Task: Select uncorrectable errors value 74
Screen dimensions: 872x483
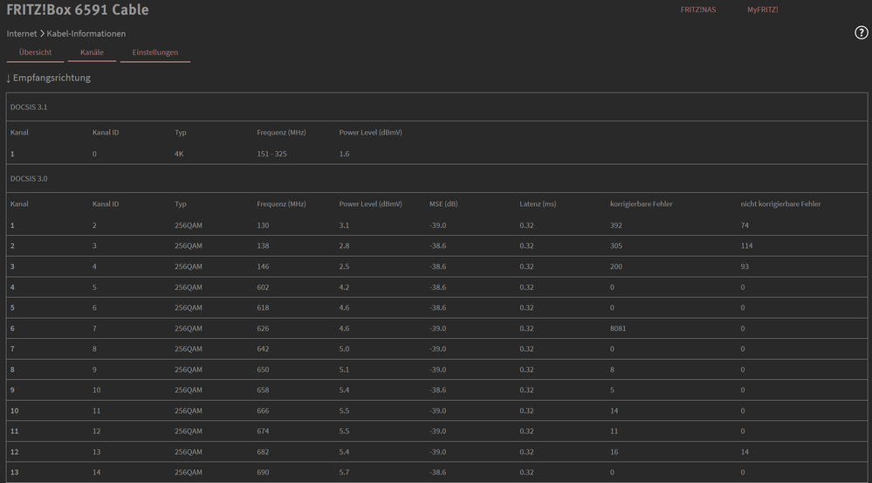Action: click(745, 225)
